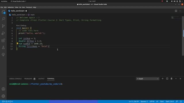Image resolution: width=184 pixels, height=103 pixels.
Task: Kill the terminal with trash icon
Action: coord(171,79)
